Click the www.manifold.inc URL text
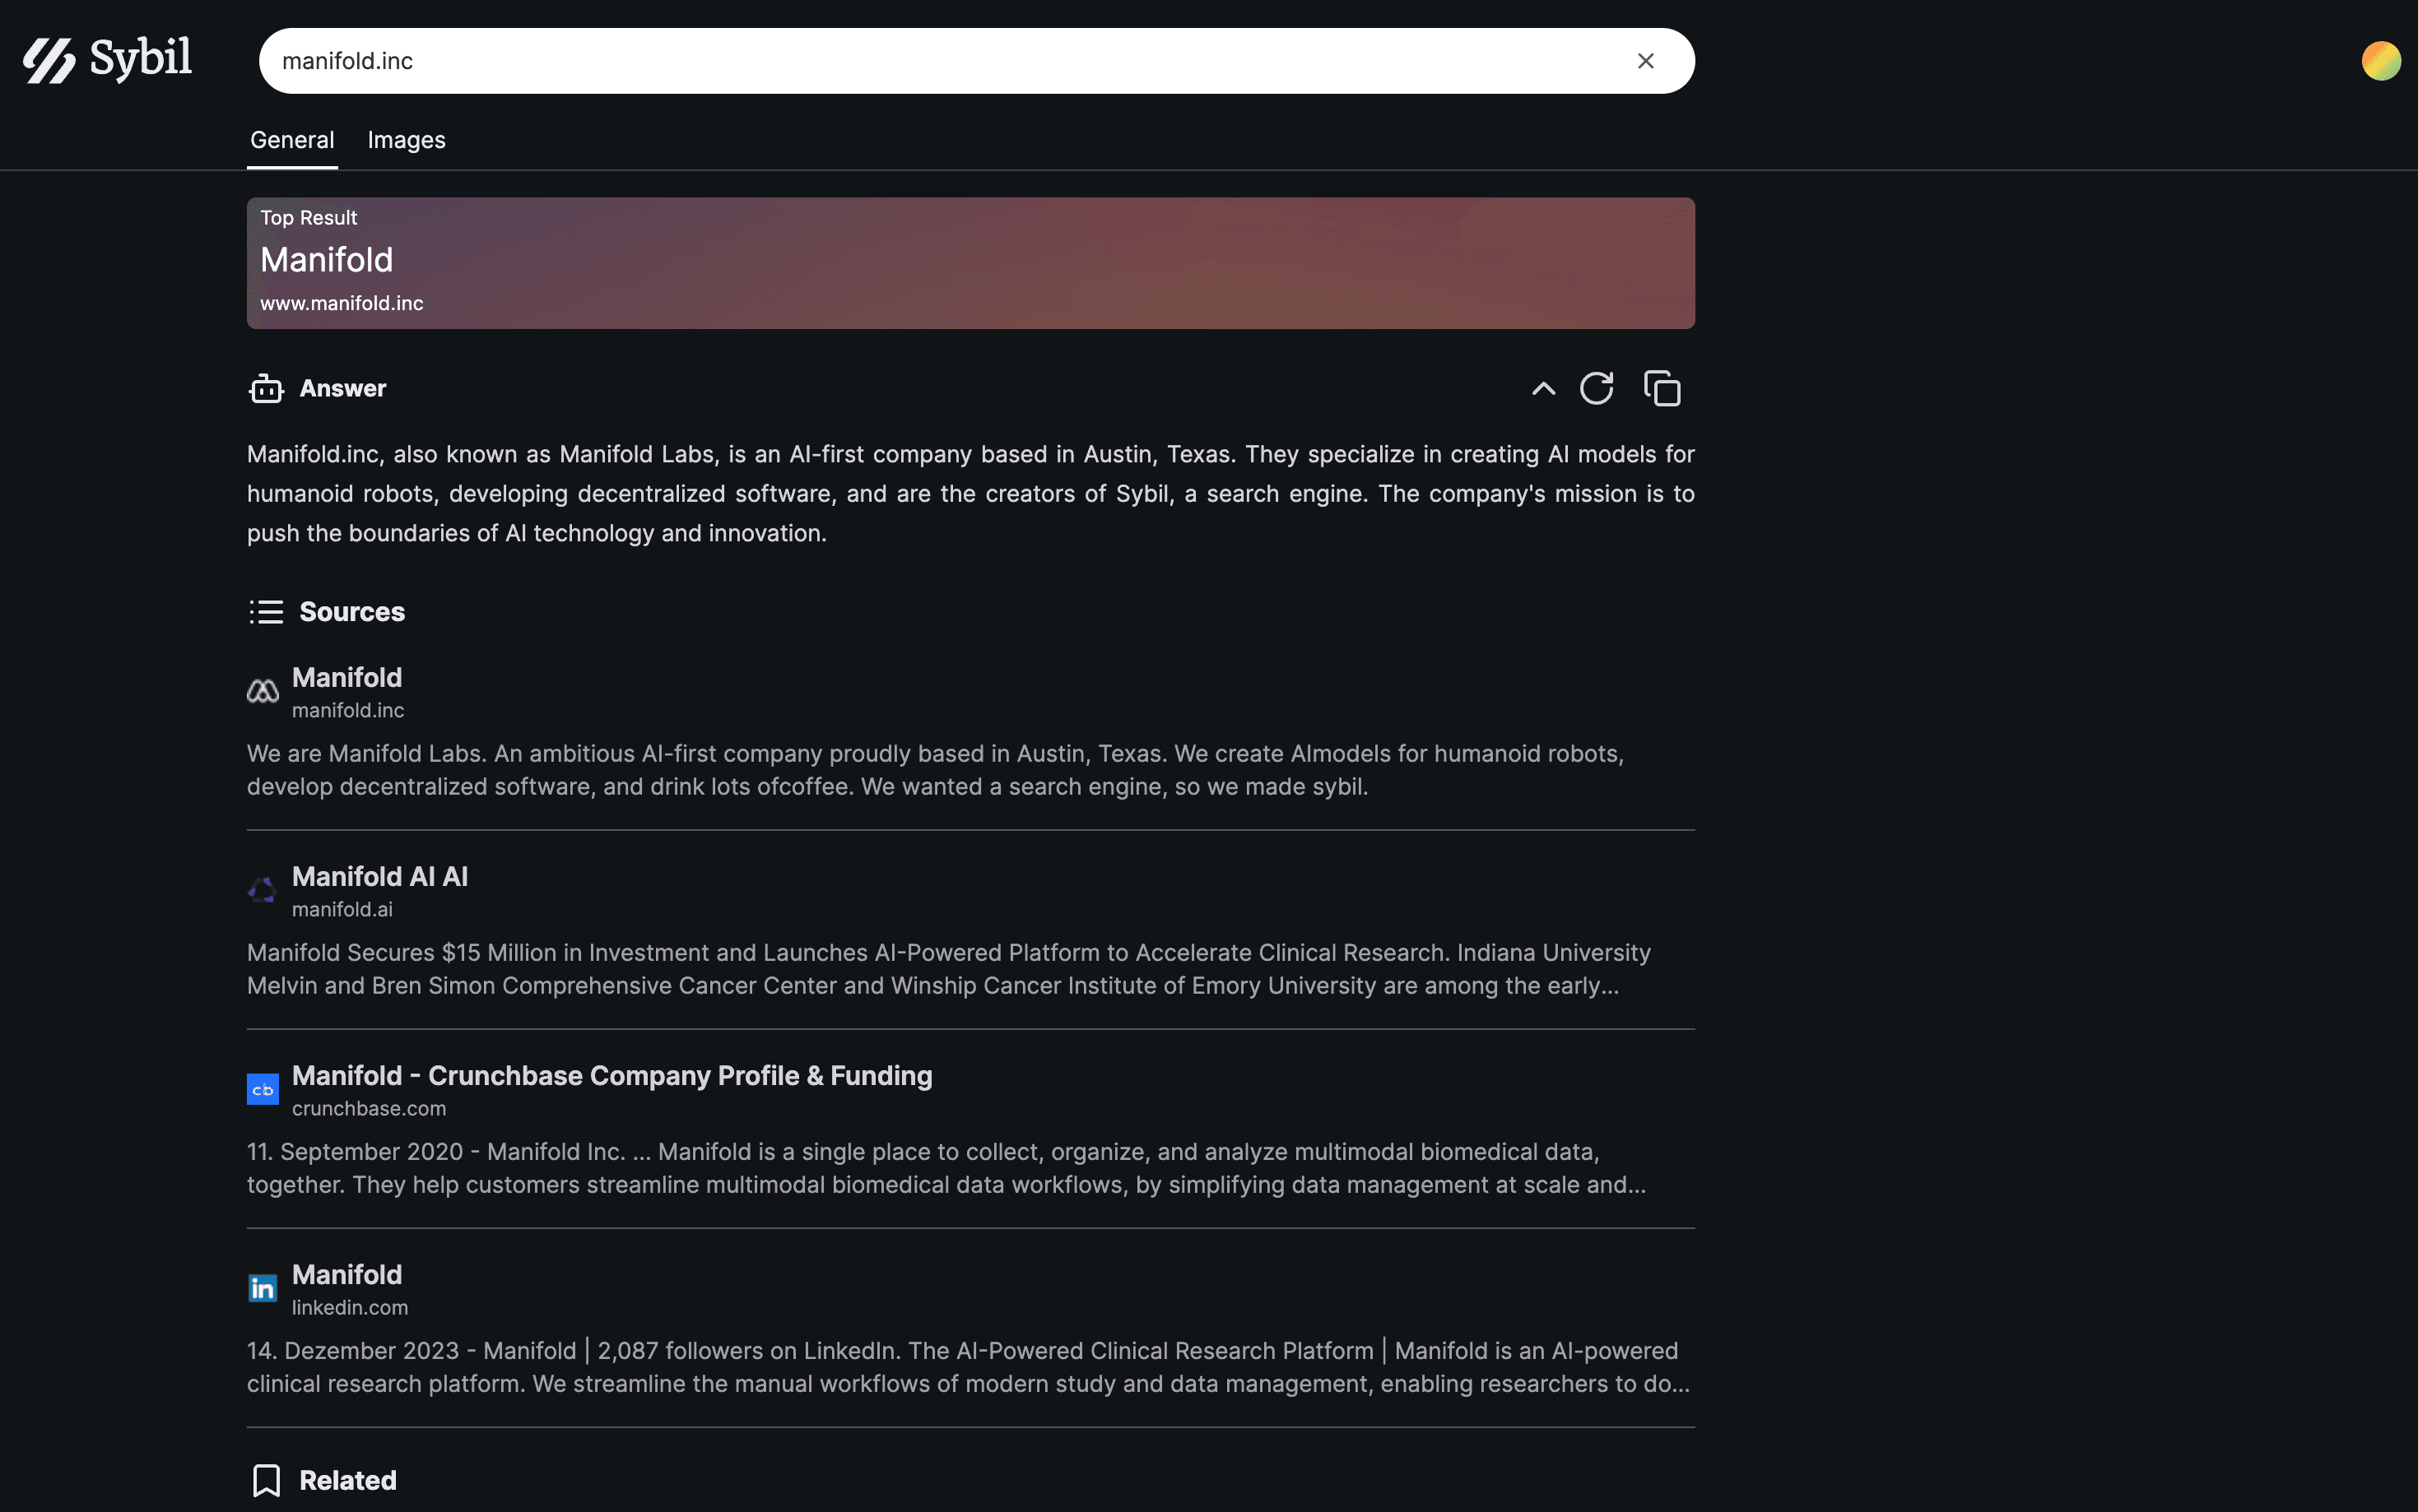Screen dimensions: 2418x1512 click(x=342, y=303)
